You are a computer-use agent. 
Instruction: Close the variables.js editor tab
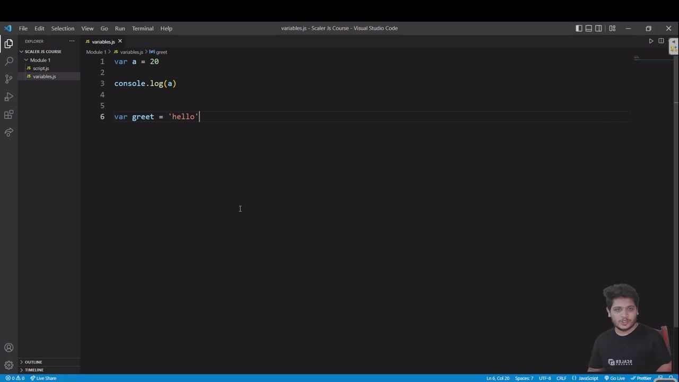(120, 41)
